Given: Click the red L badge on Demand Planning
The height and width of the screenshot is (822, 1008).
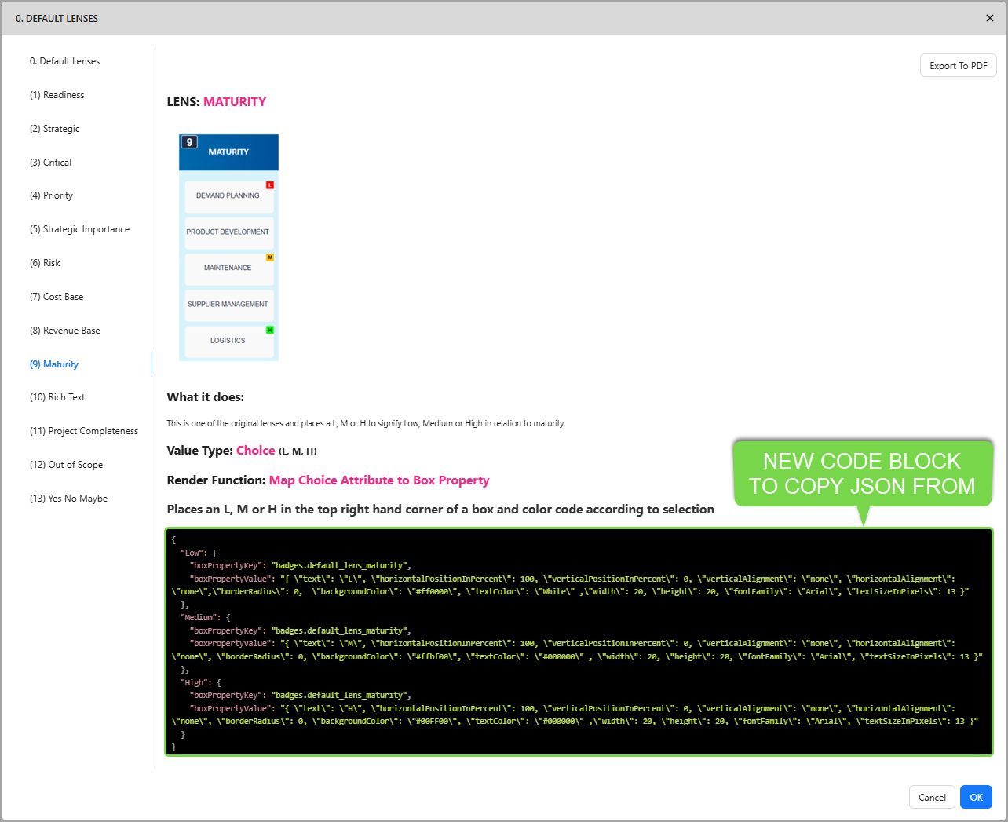Looking at the screenshot, I should click(x=270, y=185).
